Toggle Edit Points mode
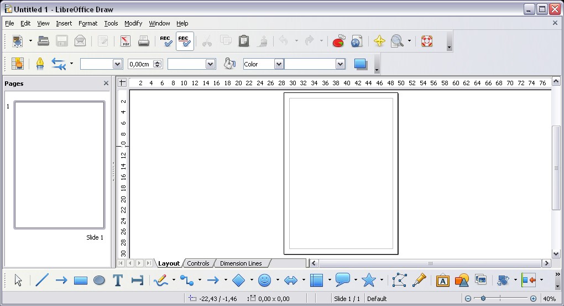The image size is (564, 306). [x=400, y=280]
